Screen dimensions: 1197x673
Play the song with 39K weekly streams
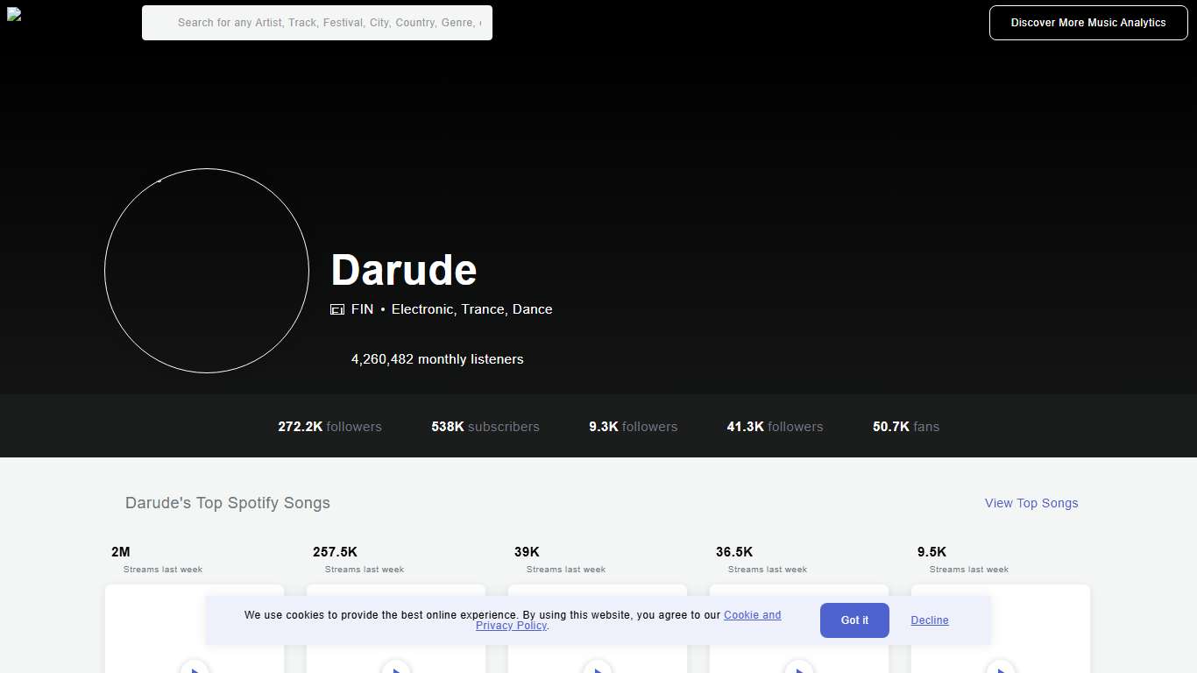click(x=598, y=669)
